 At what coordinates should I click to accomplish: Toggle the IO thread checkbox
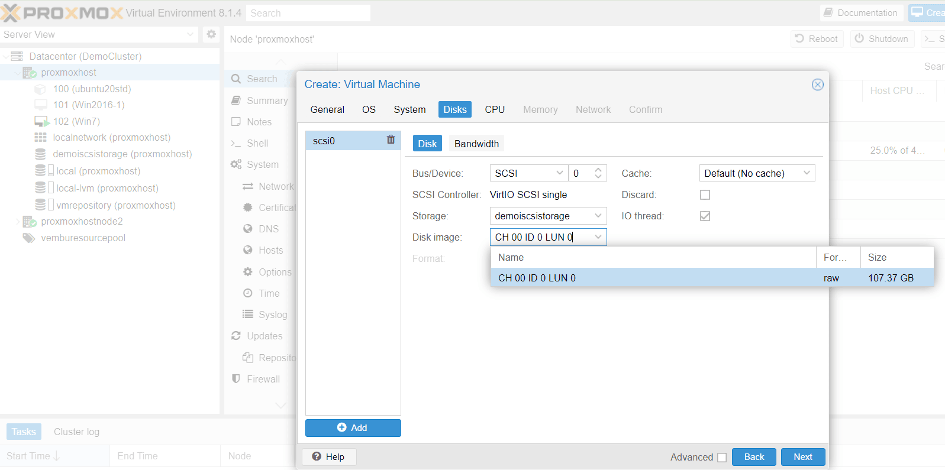[705, 216]
